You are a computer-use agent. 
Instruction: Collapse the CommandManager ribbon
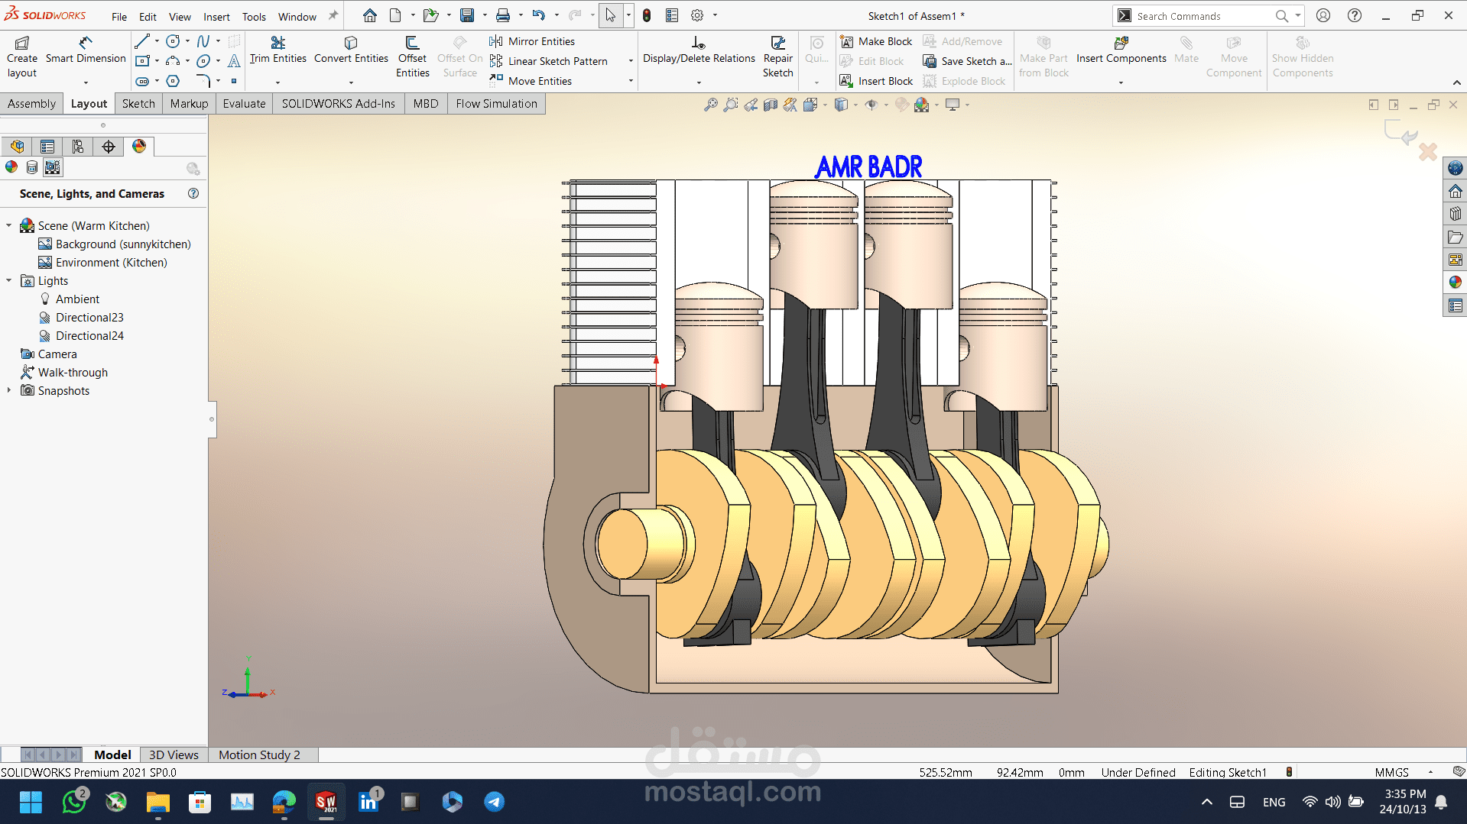tap(1456, 82)
